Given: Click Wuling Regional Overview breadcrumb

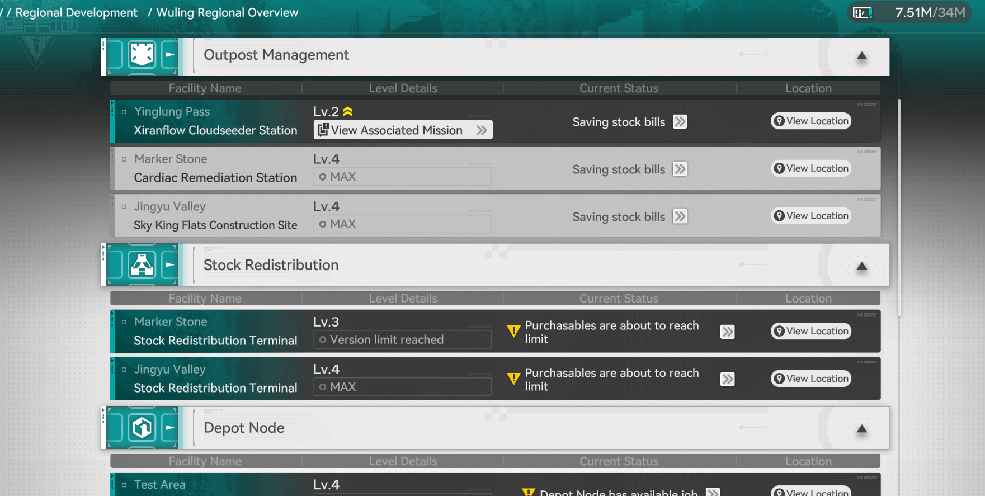Looking at the screenshot, I should point(227,12).
